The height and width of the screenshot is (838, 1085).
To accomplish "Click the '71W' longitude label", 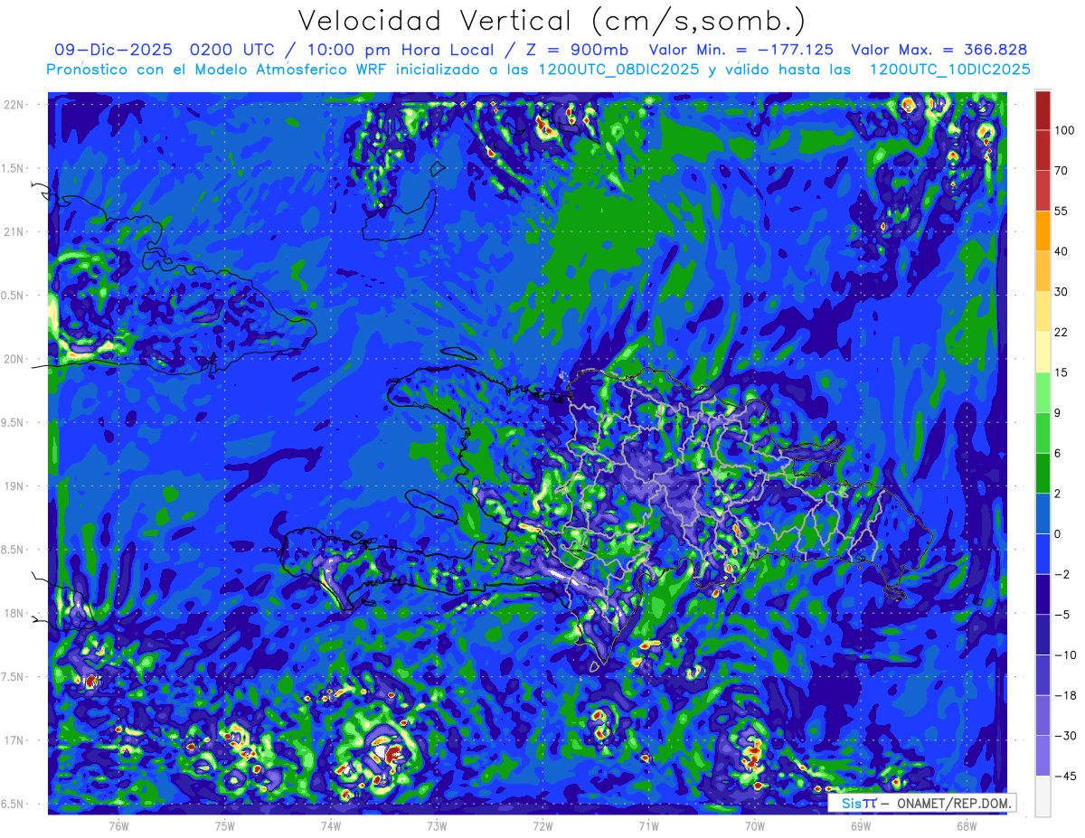I will [648, 825].
